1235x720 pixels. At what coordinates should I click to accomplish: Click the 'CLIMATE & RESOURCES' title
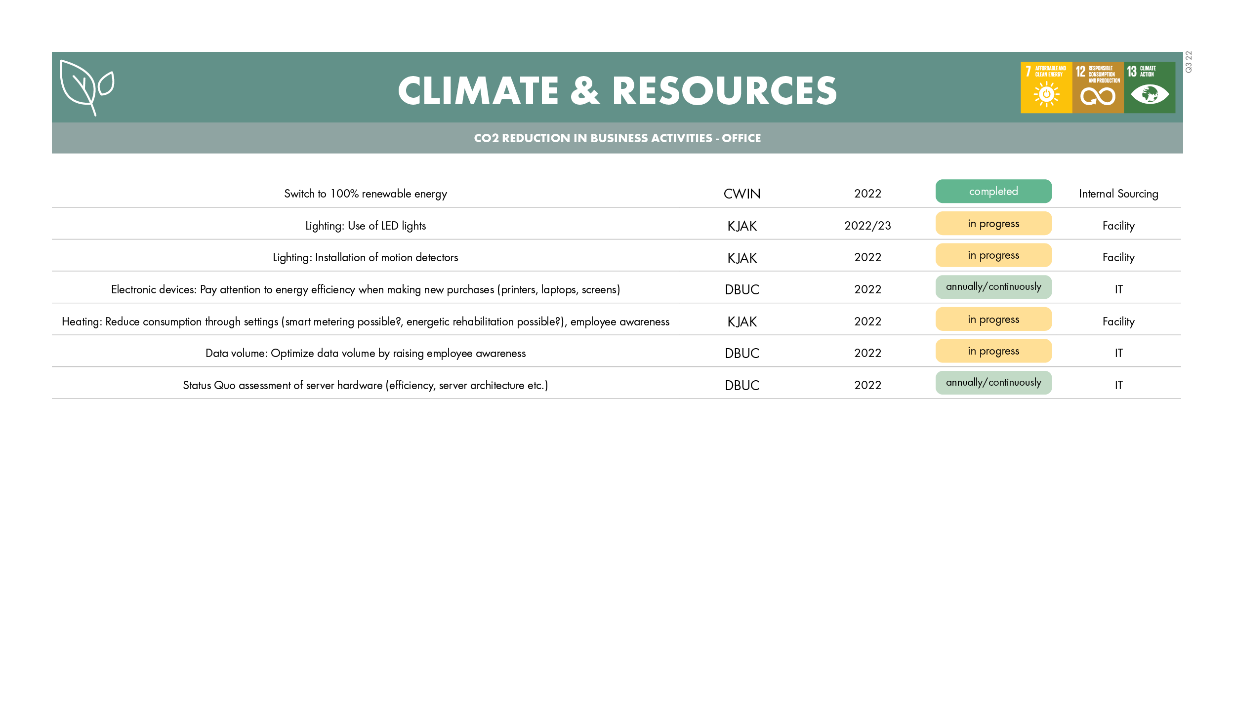pyautogui.click(x=617, y=91)
